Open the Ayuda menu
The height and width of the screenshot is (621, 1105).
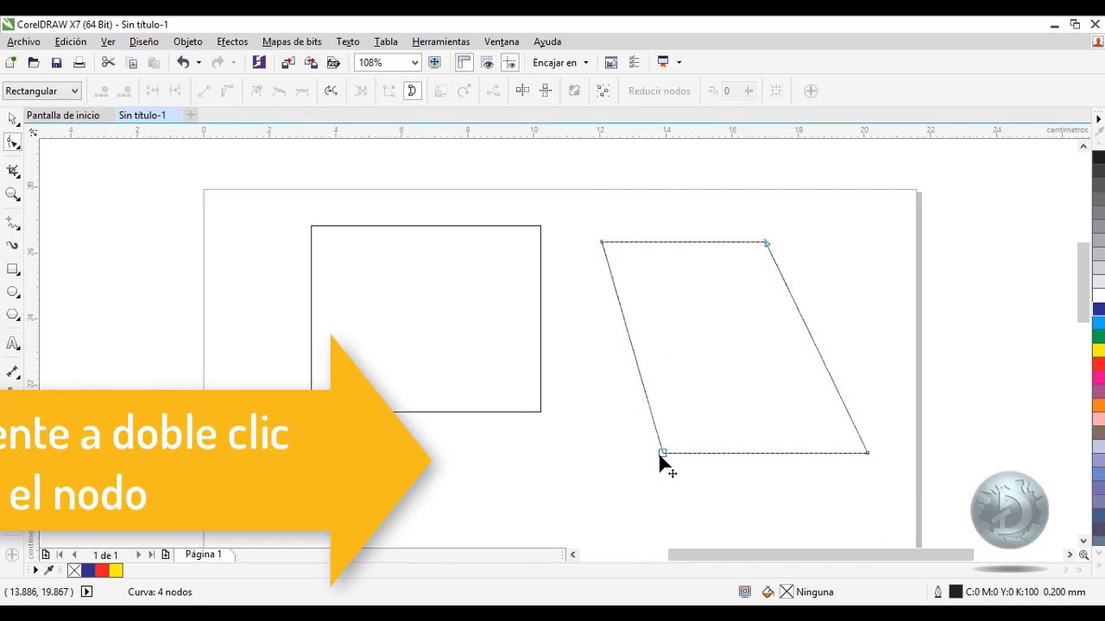547,41
